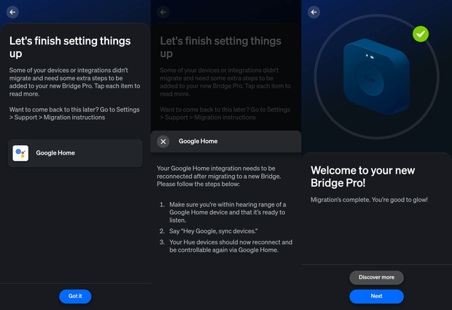Viewport: 452px width, 310px height.
Task: Tap the Google Home sheet title
Action: point(198,142)
